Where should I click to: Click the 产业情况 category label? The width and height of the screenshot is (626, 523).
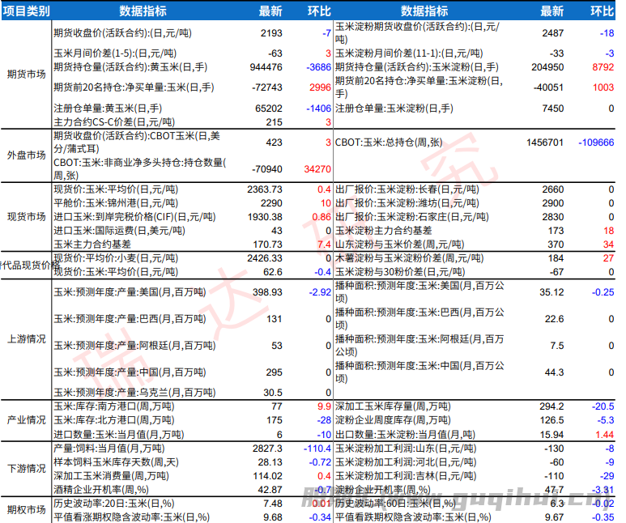coord(27,420)
